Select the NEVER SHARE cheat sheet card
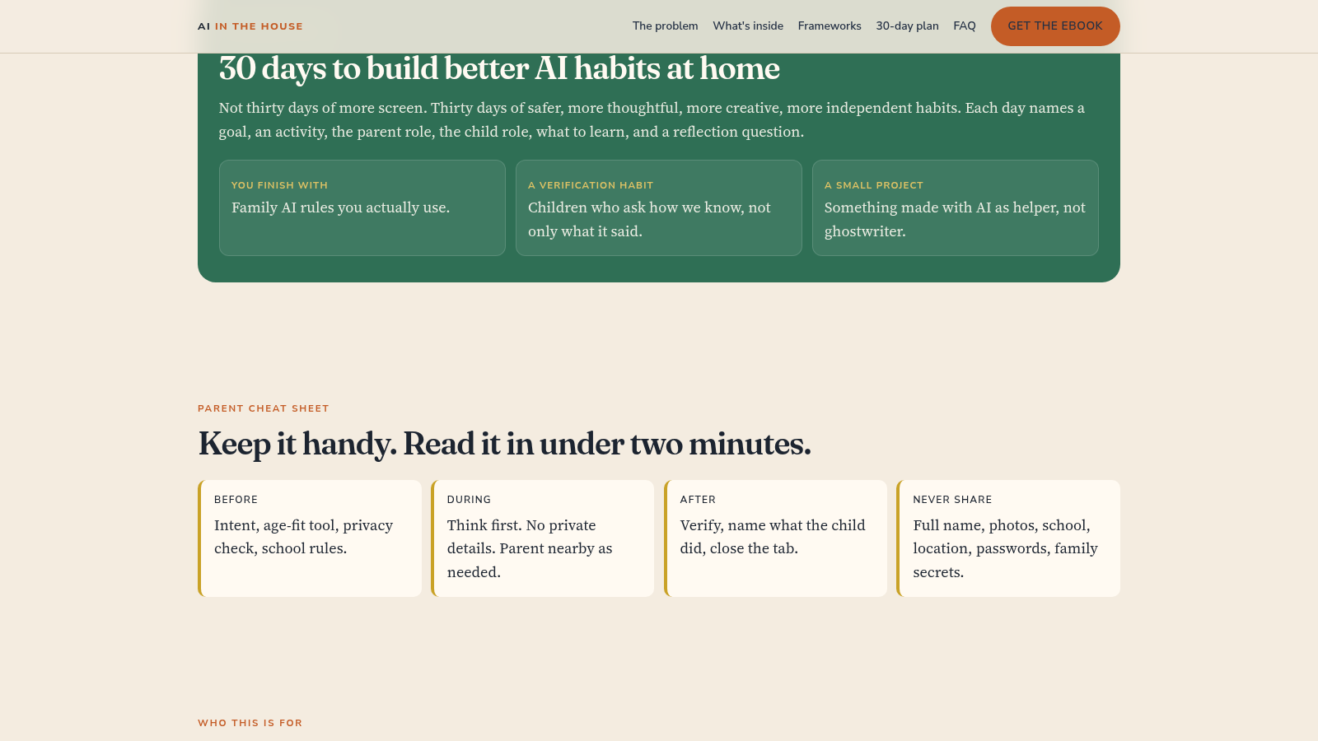The width and height of the screenshot is (1318, 741). (1008, 538)
